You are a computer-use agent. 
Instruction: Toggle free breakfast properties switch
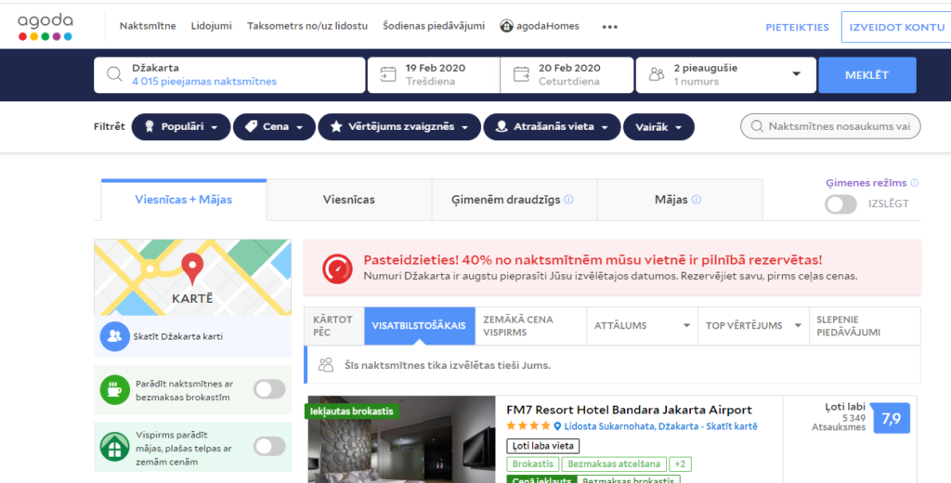click(269, 389)
